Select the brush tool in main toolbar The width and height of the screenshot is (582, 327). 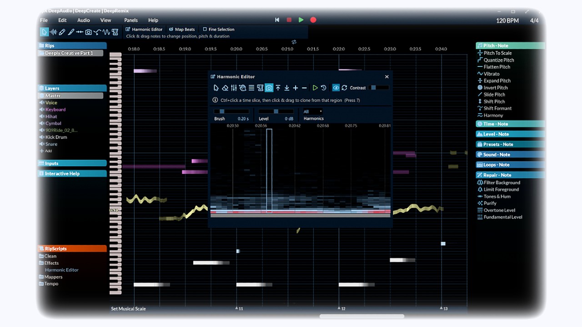pyautogui.click(x=71, y=32)
